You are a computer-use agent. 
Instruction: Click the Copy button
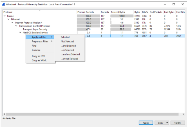tap(160, 123)
